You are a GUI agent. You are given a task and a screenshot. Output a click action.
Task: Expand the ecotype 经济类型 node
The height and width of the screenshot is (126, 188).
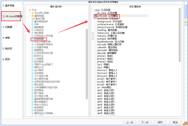tap(93, 39)
